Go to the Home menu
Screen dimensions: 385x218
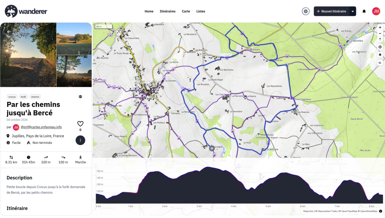[149, 11]
